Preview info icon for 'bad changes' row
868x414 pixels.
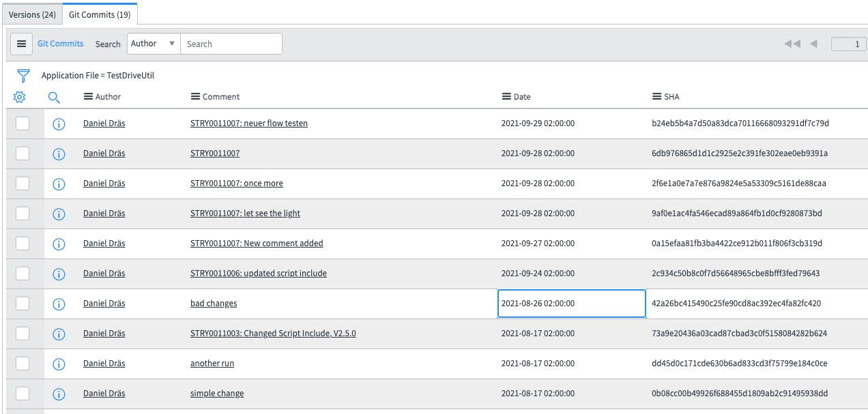click(59, 304)
